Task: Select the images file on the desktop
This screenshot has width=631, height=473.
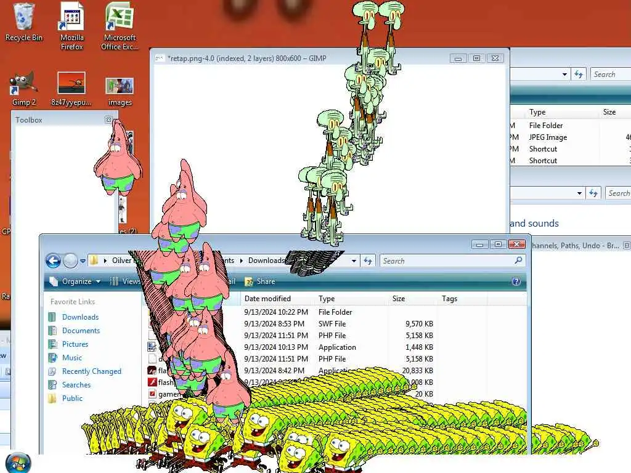Action: click(120, 92)
